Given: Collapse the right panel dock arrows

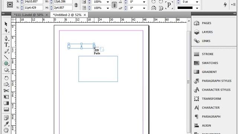Looking at the screenshot, I should pyautogui.click(x=235, y=14).
